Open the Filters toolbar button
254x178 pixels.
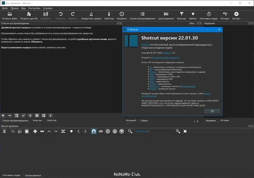(x=181, y=16)
